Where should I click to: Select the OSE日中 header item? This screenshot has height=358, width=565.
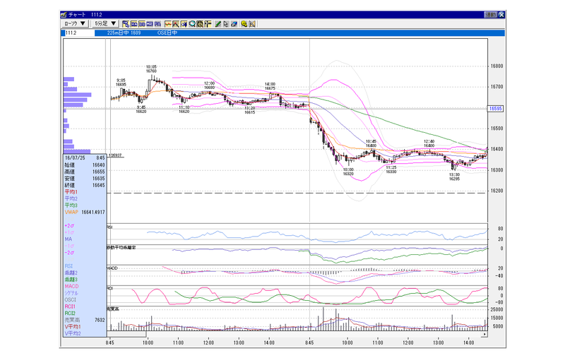coord(167,33)
